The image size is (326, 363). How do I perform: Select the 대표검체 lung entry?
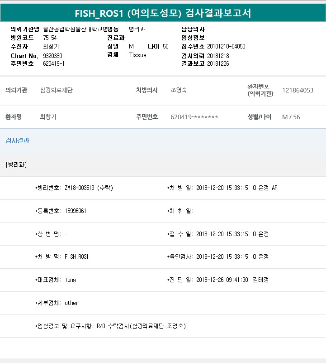click(x=71, y=280)
